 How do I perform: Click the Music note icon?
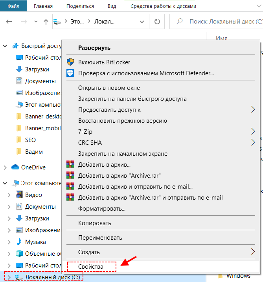pyautogui.click(x=19, y=242)
